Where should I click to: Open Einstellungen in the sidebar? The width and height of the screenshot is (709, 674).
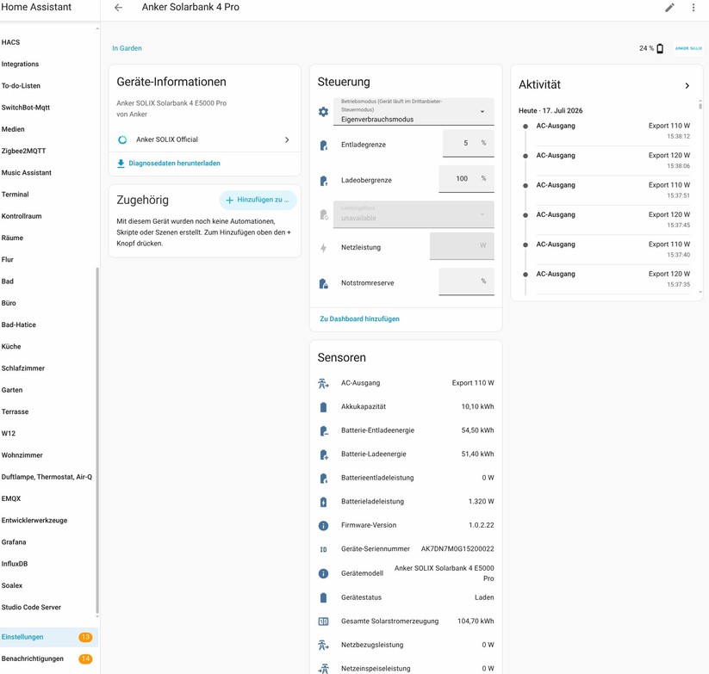tap(48, 637)
